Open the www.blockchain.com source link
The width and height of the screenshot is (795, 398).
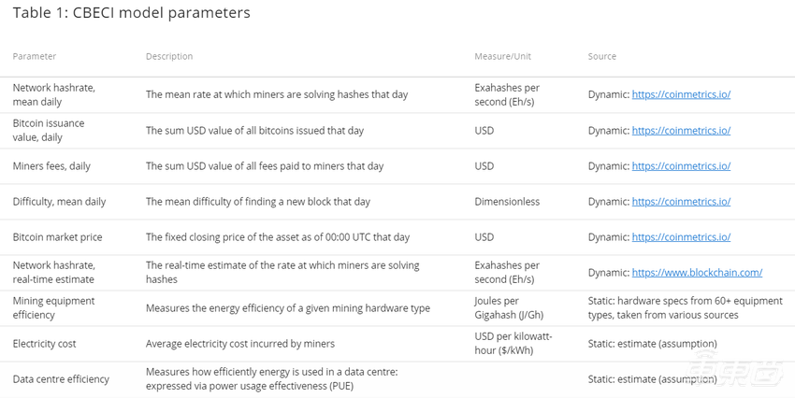[x=697, y=272]
